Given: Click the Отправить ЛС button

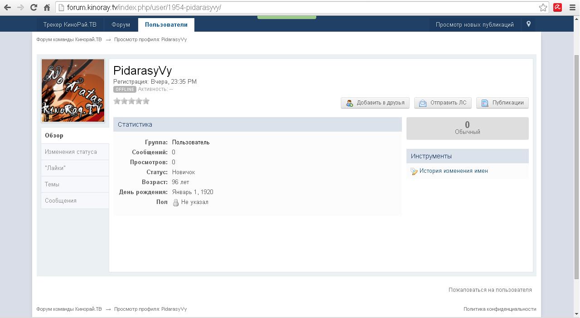Looking at the screenshot, I should (x=443, y=103).
